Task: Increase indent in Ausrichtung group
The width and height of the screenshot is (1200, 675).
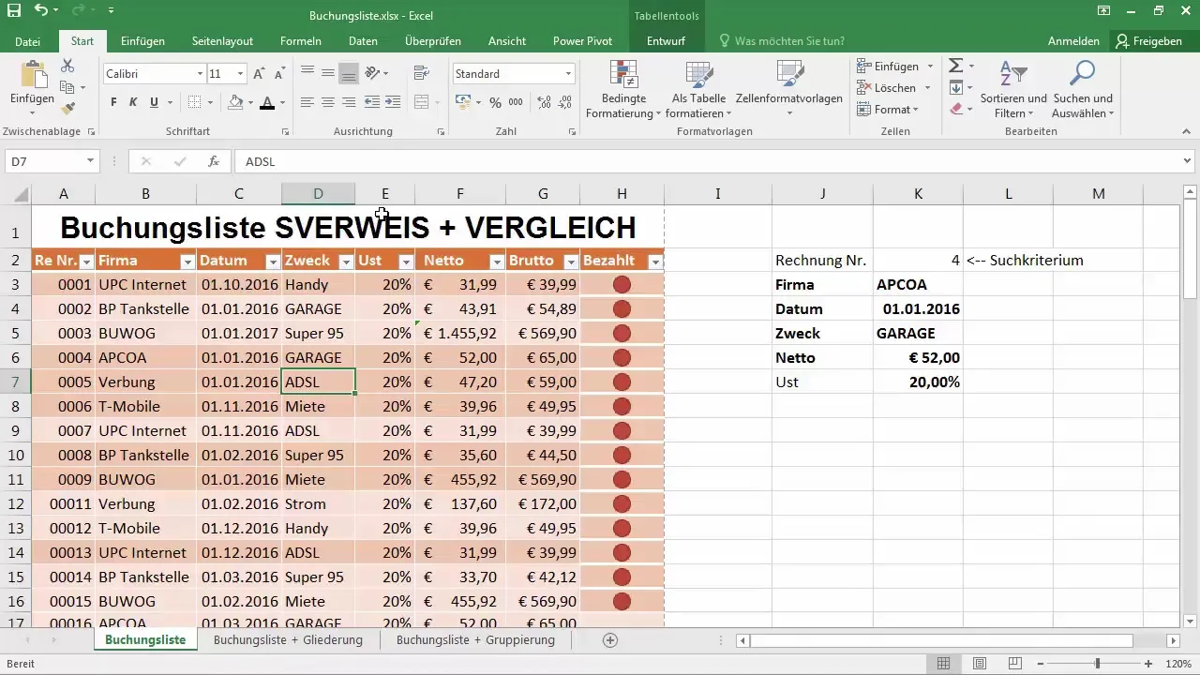Action: tap(391, 102)
